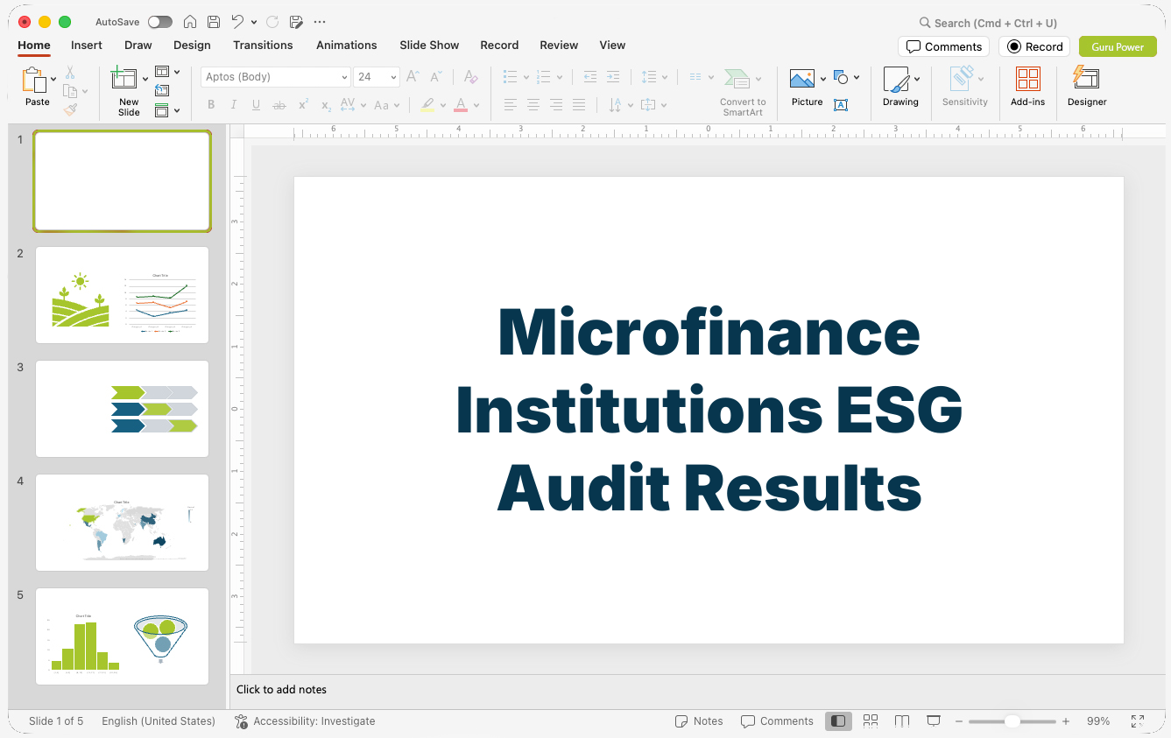Toggle bold formatting
Screen dimensions: 1171x738
[211, 105]
